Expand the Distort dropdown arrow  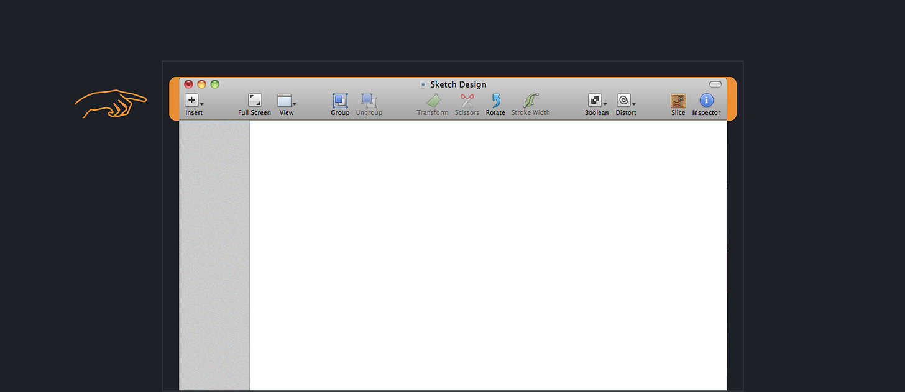click(x=633, y=104)
